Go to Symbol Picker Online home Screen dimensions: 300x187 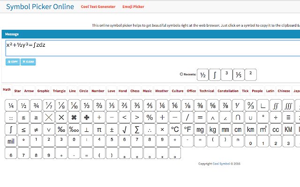coord(40,7)
